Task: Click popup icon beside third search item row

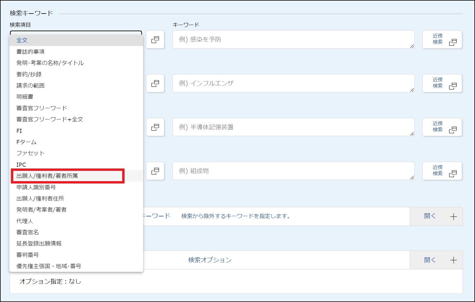Action: click(155, 127)
